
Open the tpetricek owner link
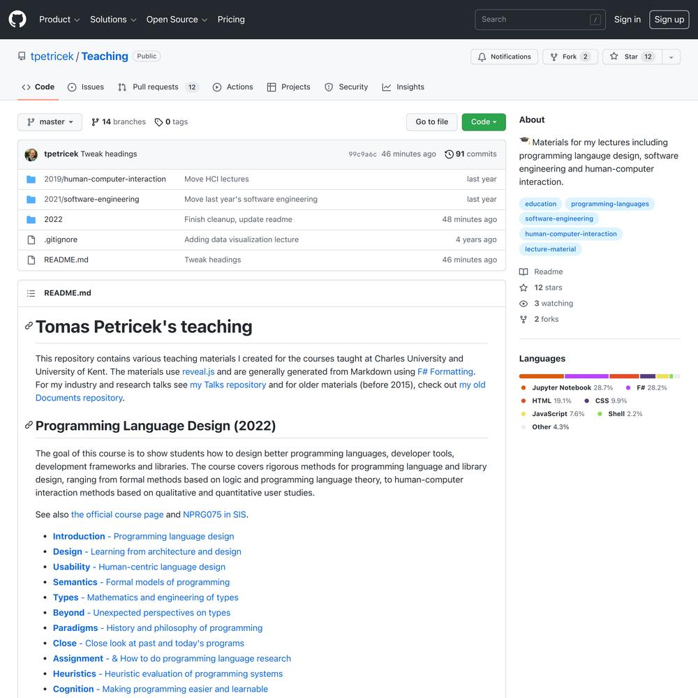pos(52,57)
